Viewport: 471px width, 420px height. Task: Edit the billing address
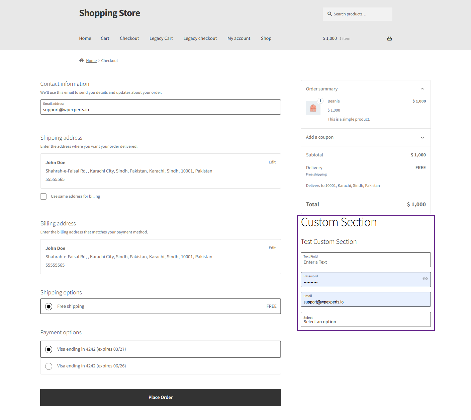click(x=272, y=248)
